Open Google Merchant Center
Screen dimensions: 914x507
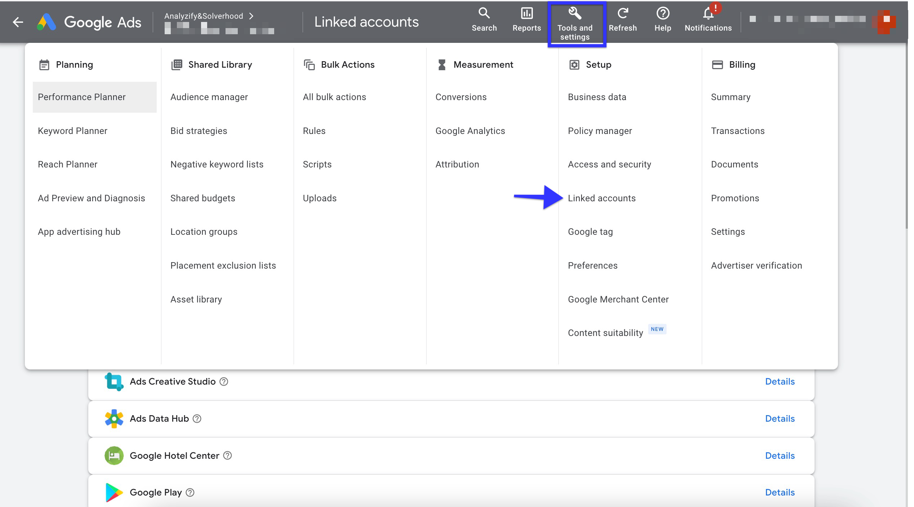(618, 299)
